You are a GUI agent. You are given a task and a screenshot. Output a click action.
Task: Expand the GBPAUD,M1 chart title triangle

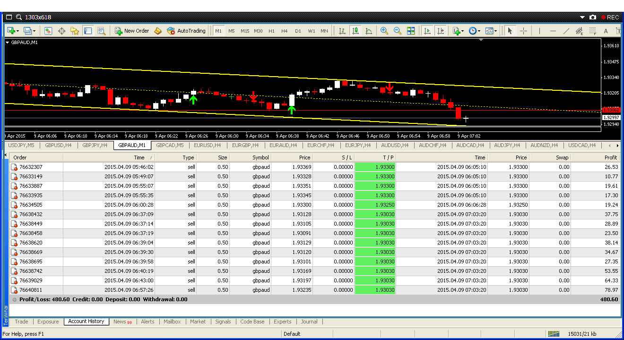pyautogui.click(x=7, y=43)
